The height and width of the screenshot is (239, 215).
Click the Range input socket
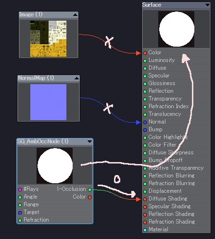20,205
